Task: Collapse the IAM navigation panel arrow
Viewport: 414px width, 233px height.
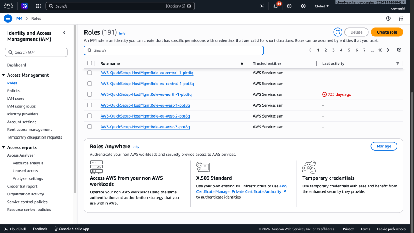Action: (x=65, y=33)
